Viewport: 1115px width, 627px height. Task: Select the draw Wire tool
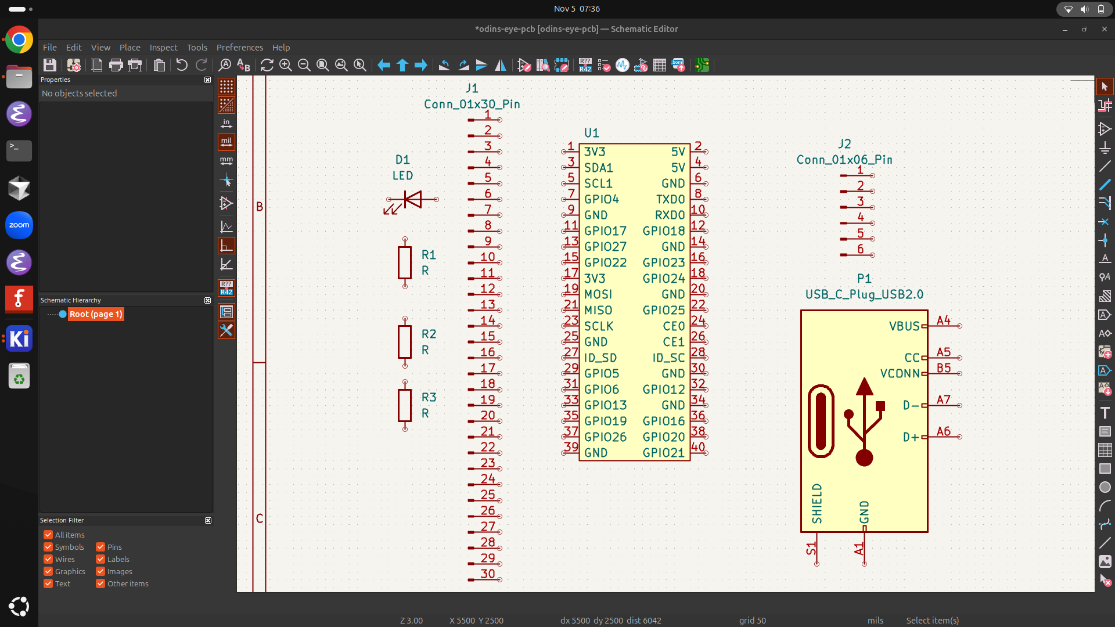pos(1106,185)
